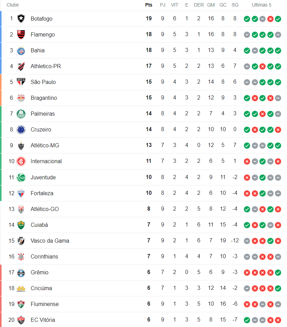Image resolution: width=287 pixels, height=327 pixels.
Task: Click the SG column header
Action: click(x=235, y=5)
